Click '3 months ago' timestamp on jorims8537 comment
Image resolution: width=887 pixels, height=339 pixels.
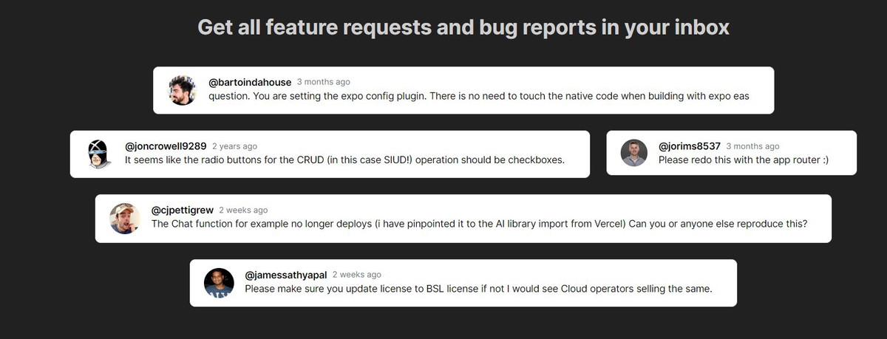pyautogui.click(x=752, y=146)
